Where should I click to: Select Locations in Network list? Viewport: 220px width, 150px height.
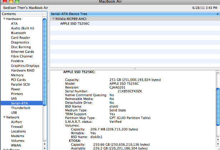click(18, 131)
